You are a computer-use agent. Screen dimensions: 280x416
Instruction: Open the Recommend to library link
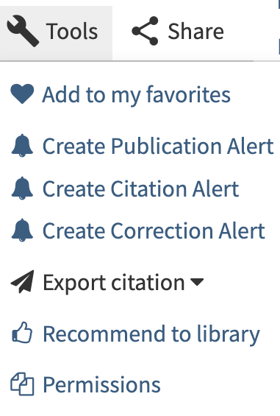tap(151, 334)
